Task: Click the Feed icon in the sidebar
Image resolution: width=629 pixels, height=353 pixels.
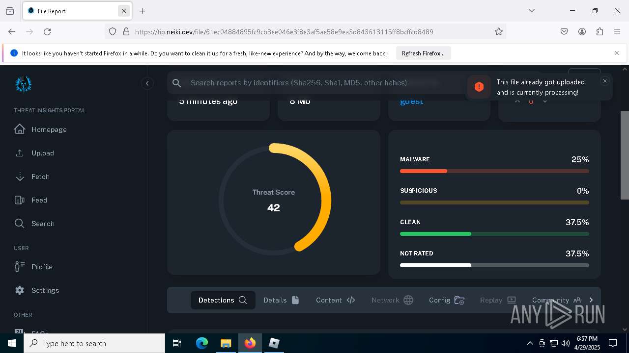Action: [x=20, y=200]
